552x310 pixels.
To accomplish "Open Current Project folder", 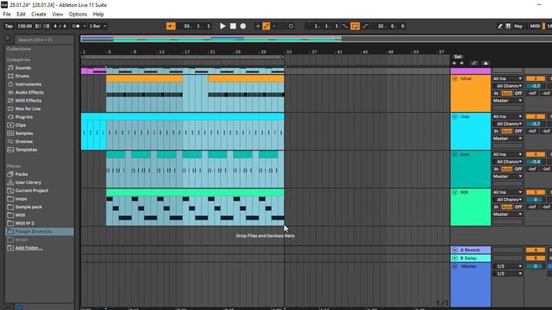I will (32, 190).
